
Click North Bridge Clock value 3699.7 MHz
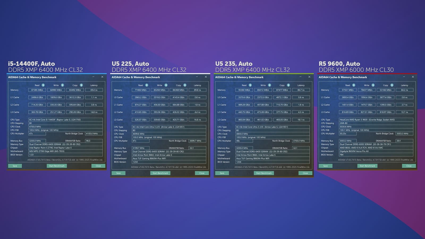pyautogui.click(x=197, y=141)
